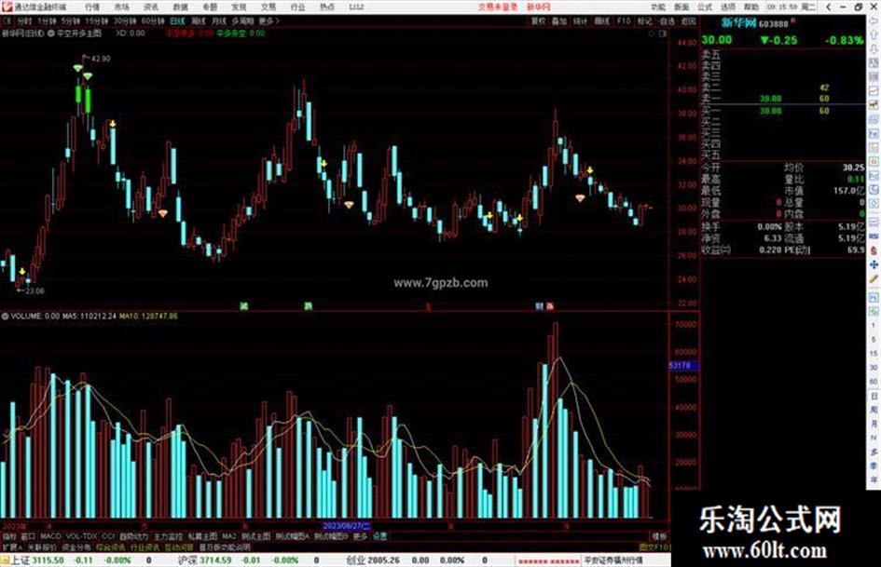Image resolution: width=881 pixels, height=567 pixels.
Task: Click the 53178 volume marker on axis
Action: coord(683,366)
